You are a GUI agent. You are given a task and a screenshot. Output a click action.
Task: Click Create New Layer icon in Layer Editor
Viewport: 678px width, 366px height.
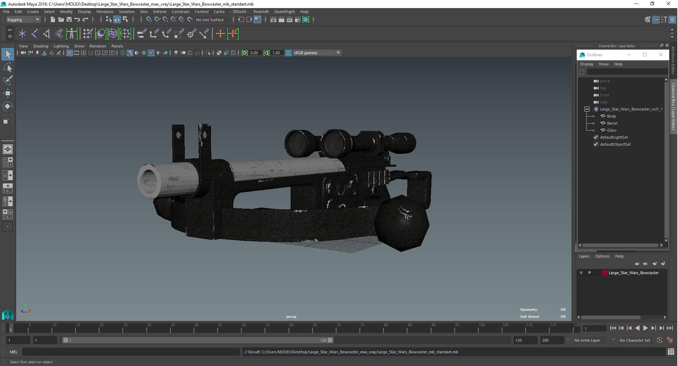coord(655,264)
